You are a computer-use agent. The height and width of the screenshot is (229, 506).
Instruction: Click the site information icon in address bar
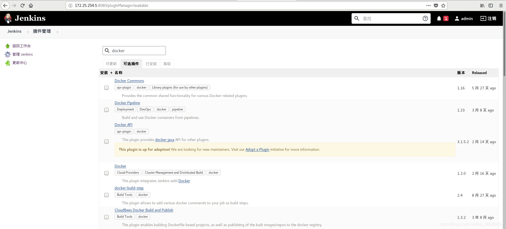[x=70, y=6]
